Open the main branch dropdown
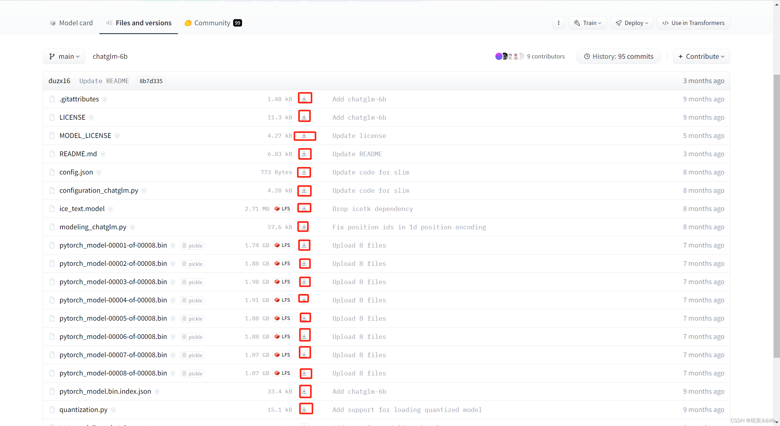Viewport: 780px width, 426px height. (x=64, y=56)
